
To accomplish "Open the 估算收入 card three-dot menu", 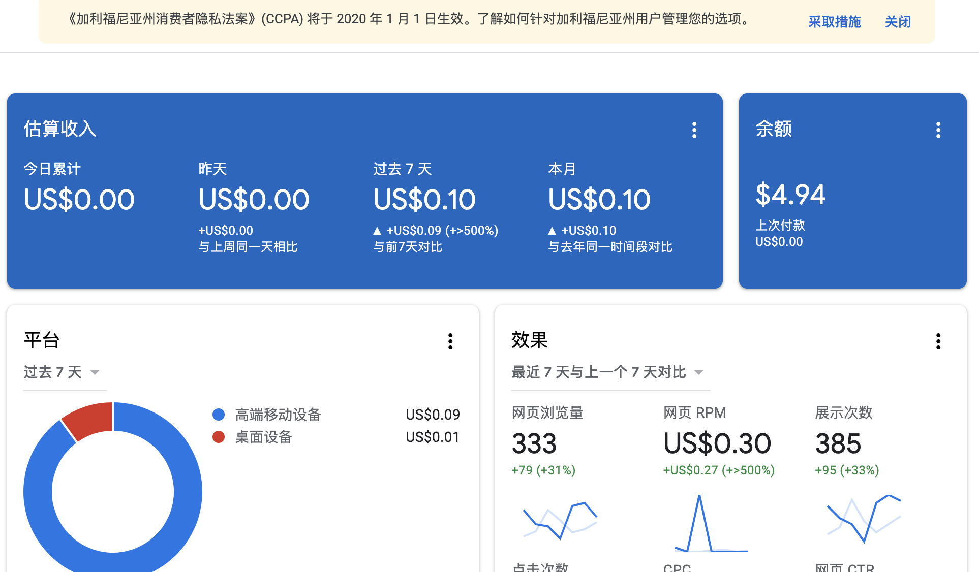I will (694, 130).
